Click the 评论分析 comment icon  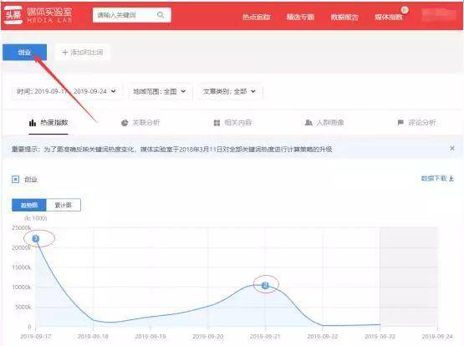pyautogui.click(x=400, y=122)
